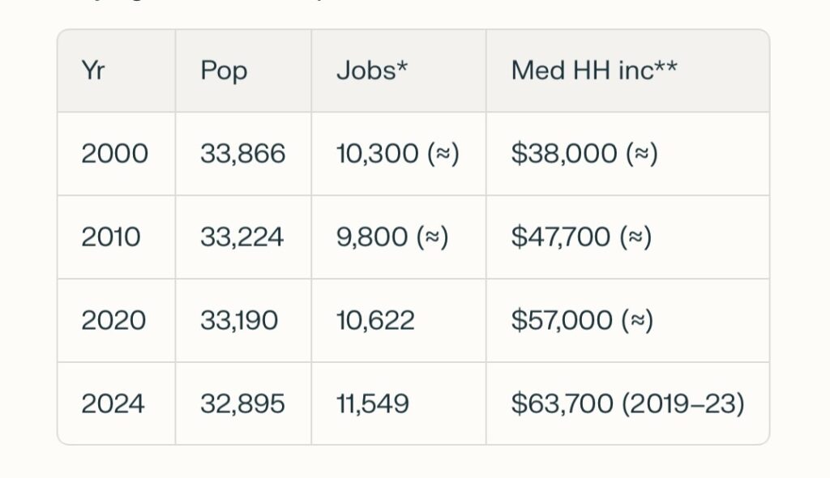Click the 2000 year cell
This screenshot has height=478, width=830.
point(114,154)
